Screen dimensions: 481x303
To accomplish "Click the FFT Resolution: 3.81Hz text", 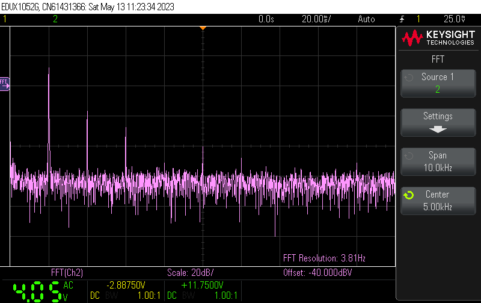I will pyautogui.click(x=324, y=258).
